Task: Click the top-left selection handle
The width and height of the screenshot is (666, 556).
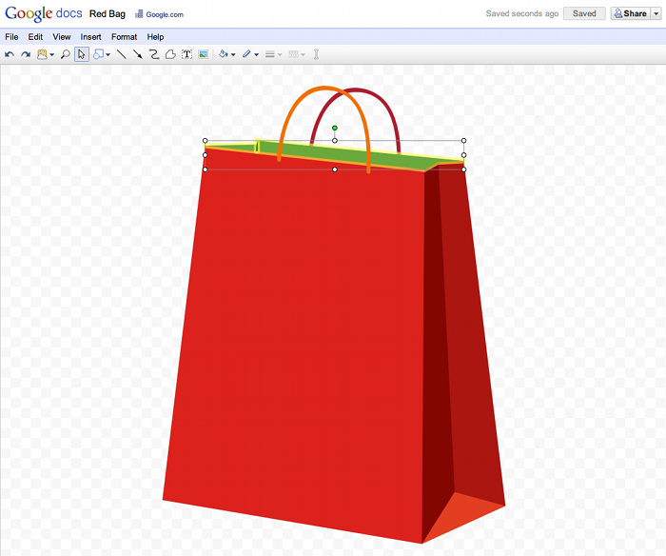Action: click(x=206, y=141)
